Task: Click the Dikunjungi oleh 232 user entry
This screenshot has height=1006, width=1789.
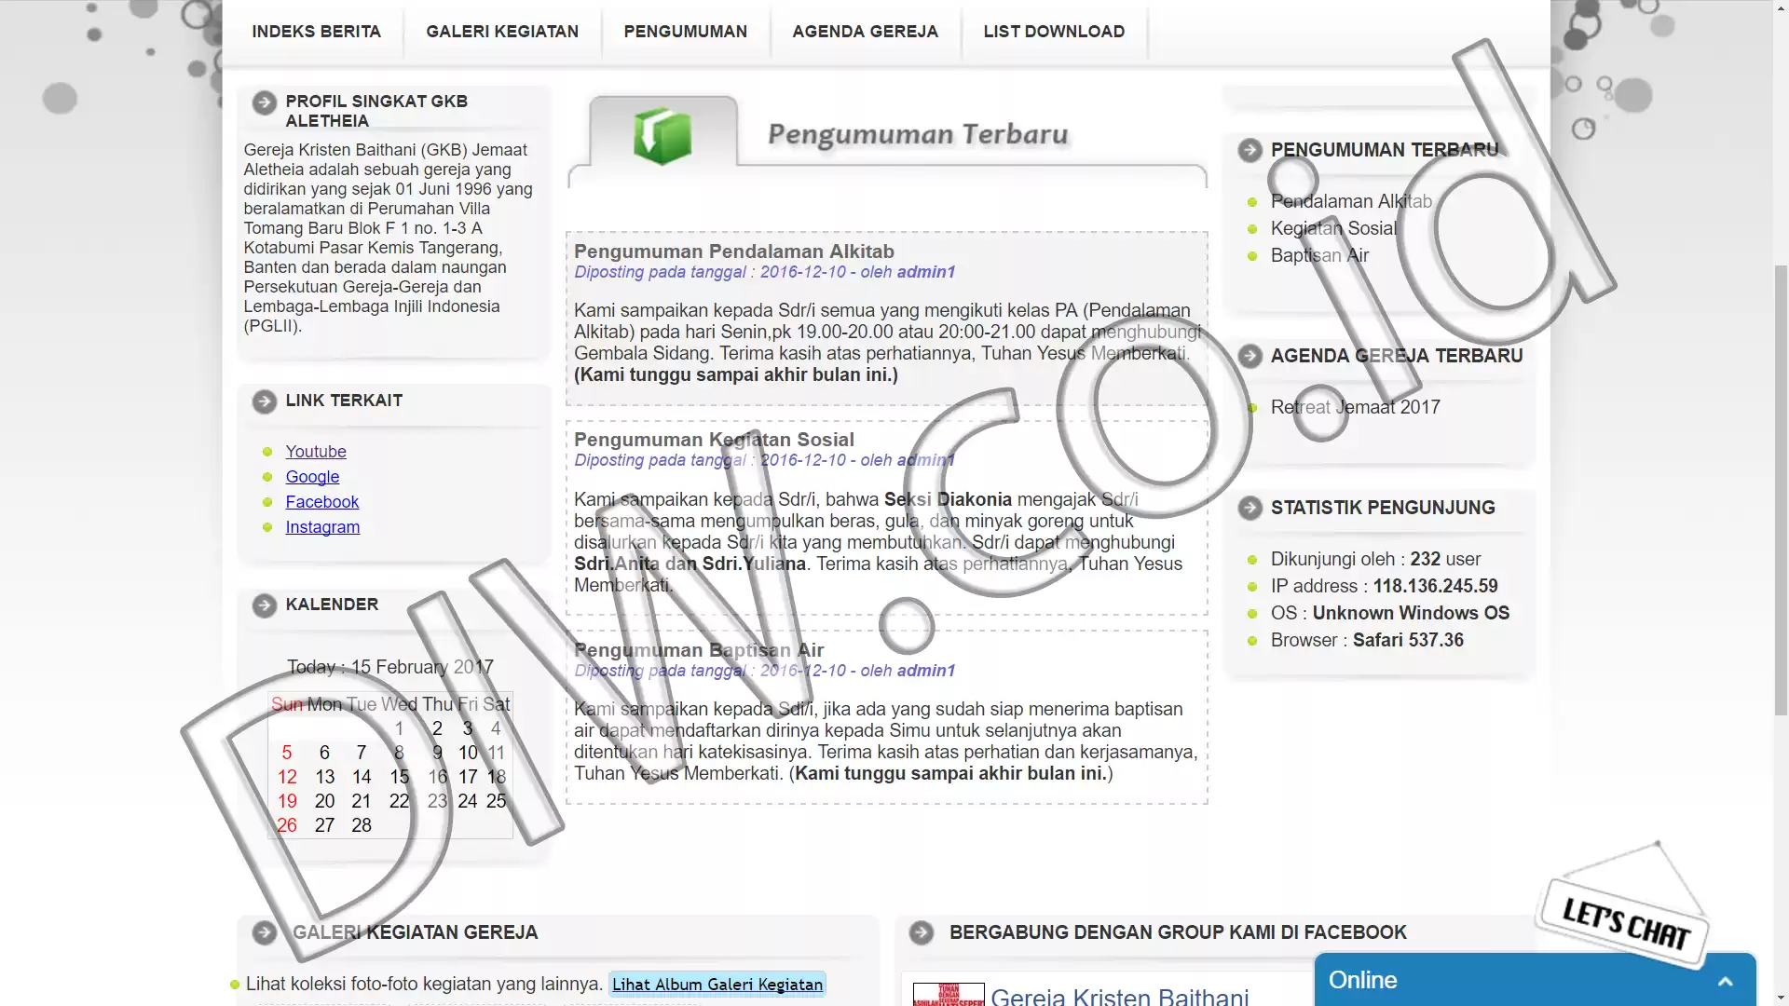Action: (x=1375, y=559)
